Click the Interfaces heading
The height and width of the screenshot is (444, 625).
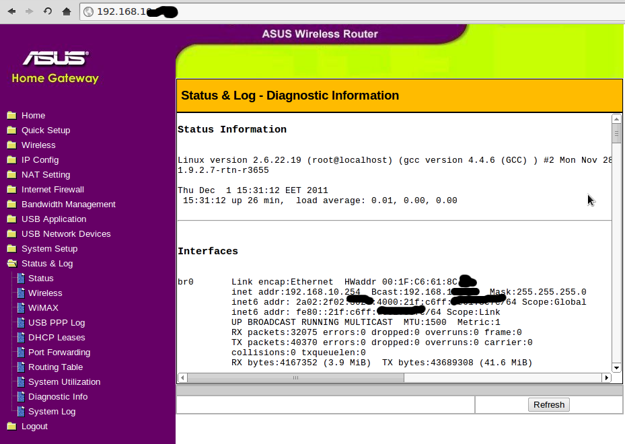click(208, 251)
